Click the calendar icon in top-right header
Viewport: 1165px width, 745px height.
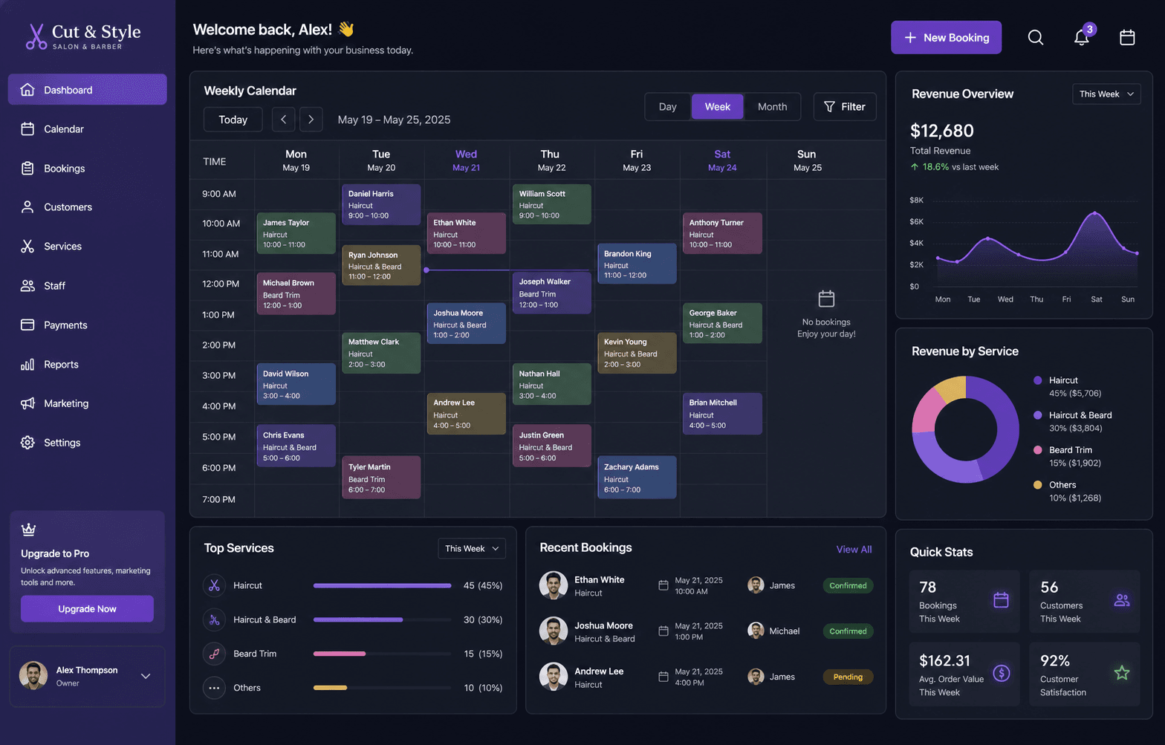point(1127,37)
